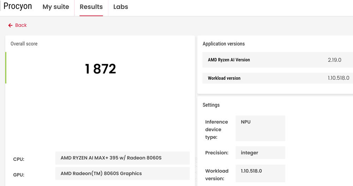Open the My suite tab
This screenshot has height=186, width=353.
pos(56,7)
